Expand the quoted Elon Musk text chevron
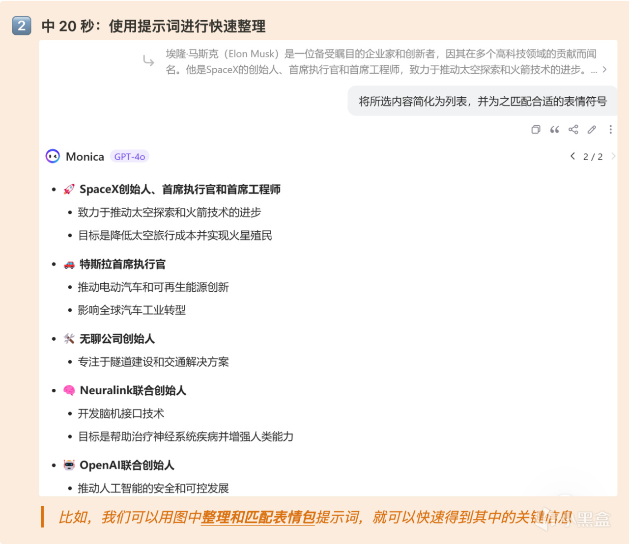 click(604, 70)
